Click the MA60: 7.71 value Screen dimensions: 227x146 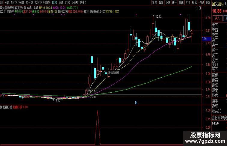tap(72, 8)
